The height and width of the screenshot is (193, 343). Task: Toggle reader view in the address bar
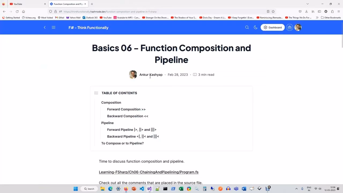click(268, 12)
